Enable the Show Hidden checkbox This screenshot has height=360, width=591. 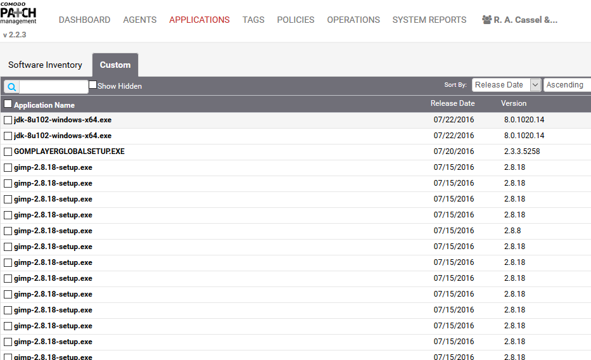(x=92, y=85)
